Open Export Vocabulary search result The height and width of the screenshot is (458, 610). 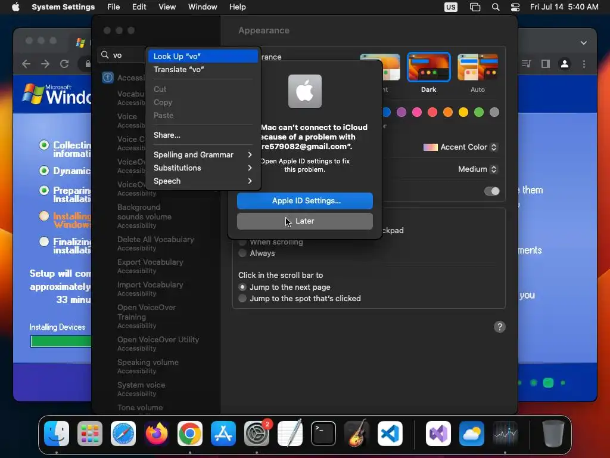tap(150, 266)
